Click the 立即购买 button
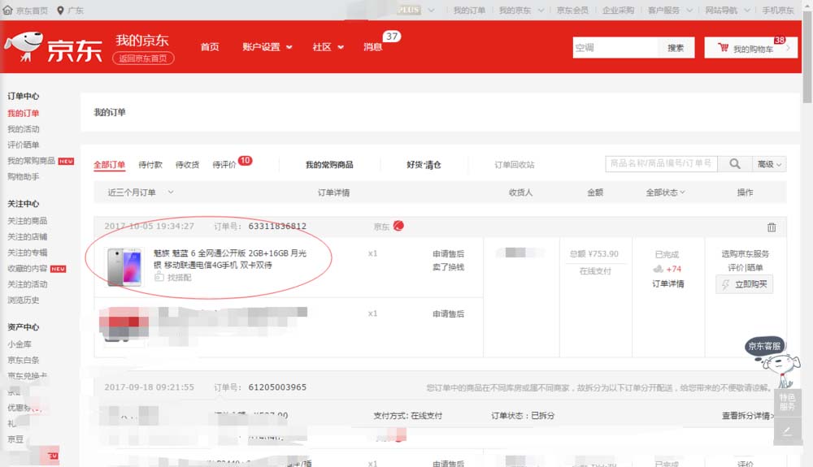The height and width of the screenshot is (467, 813). [745, 284]
